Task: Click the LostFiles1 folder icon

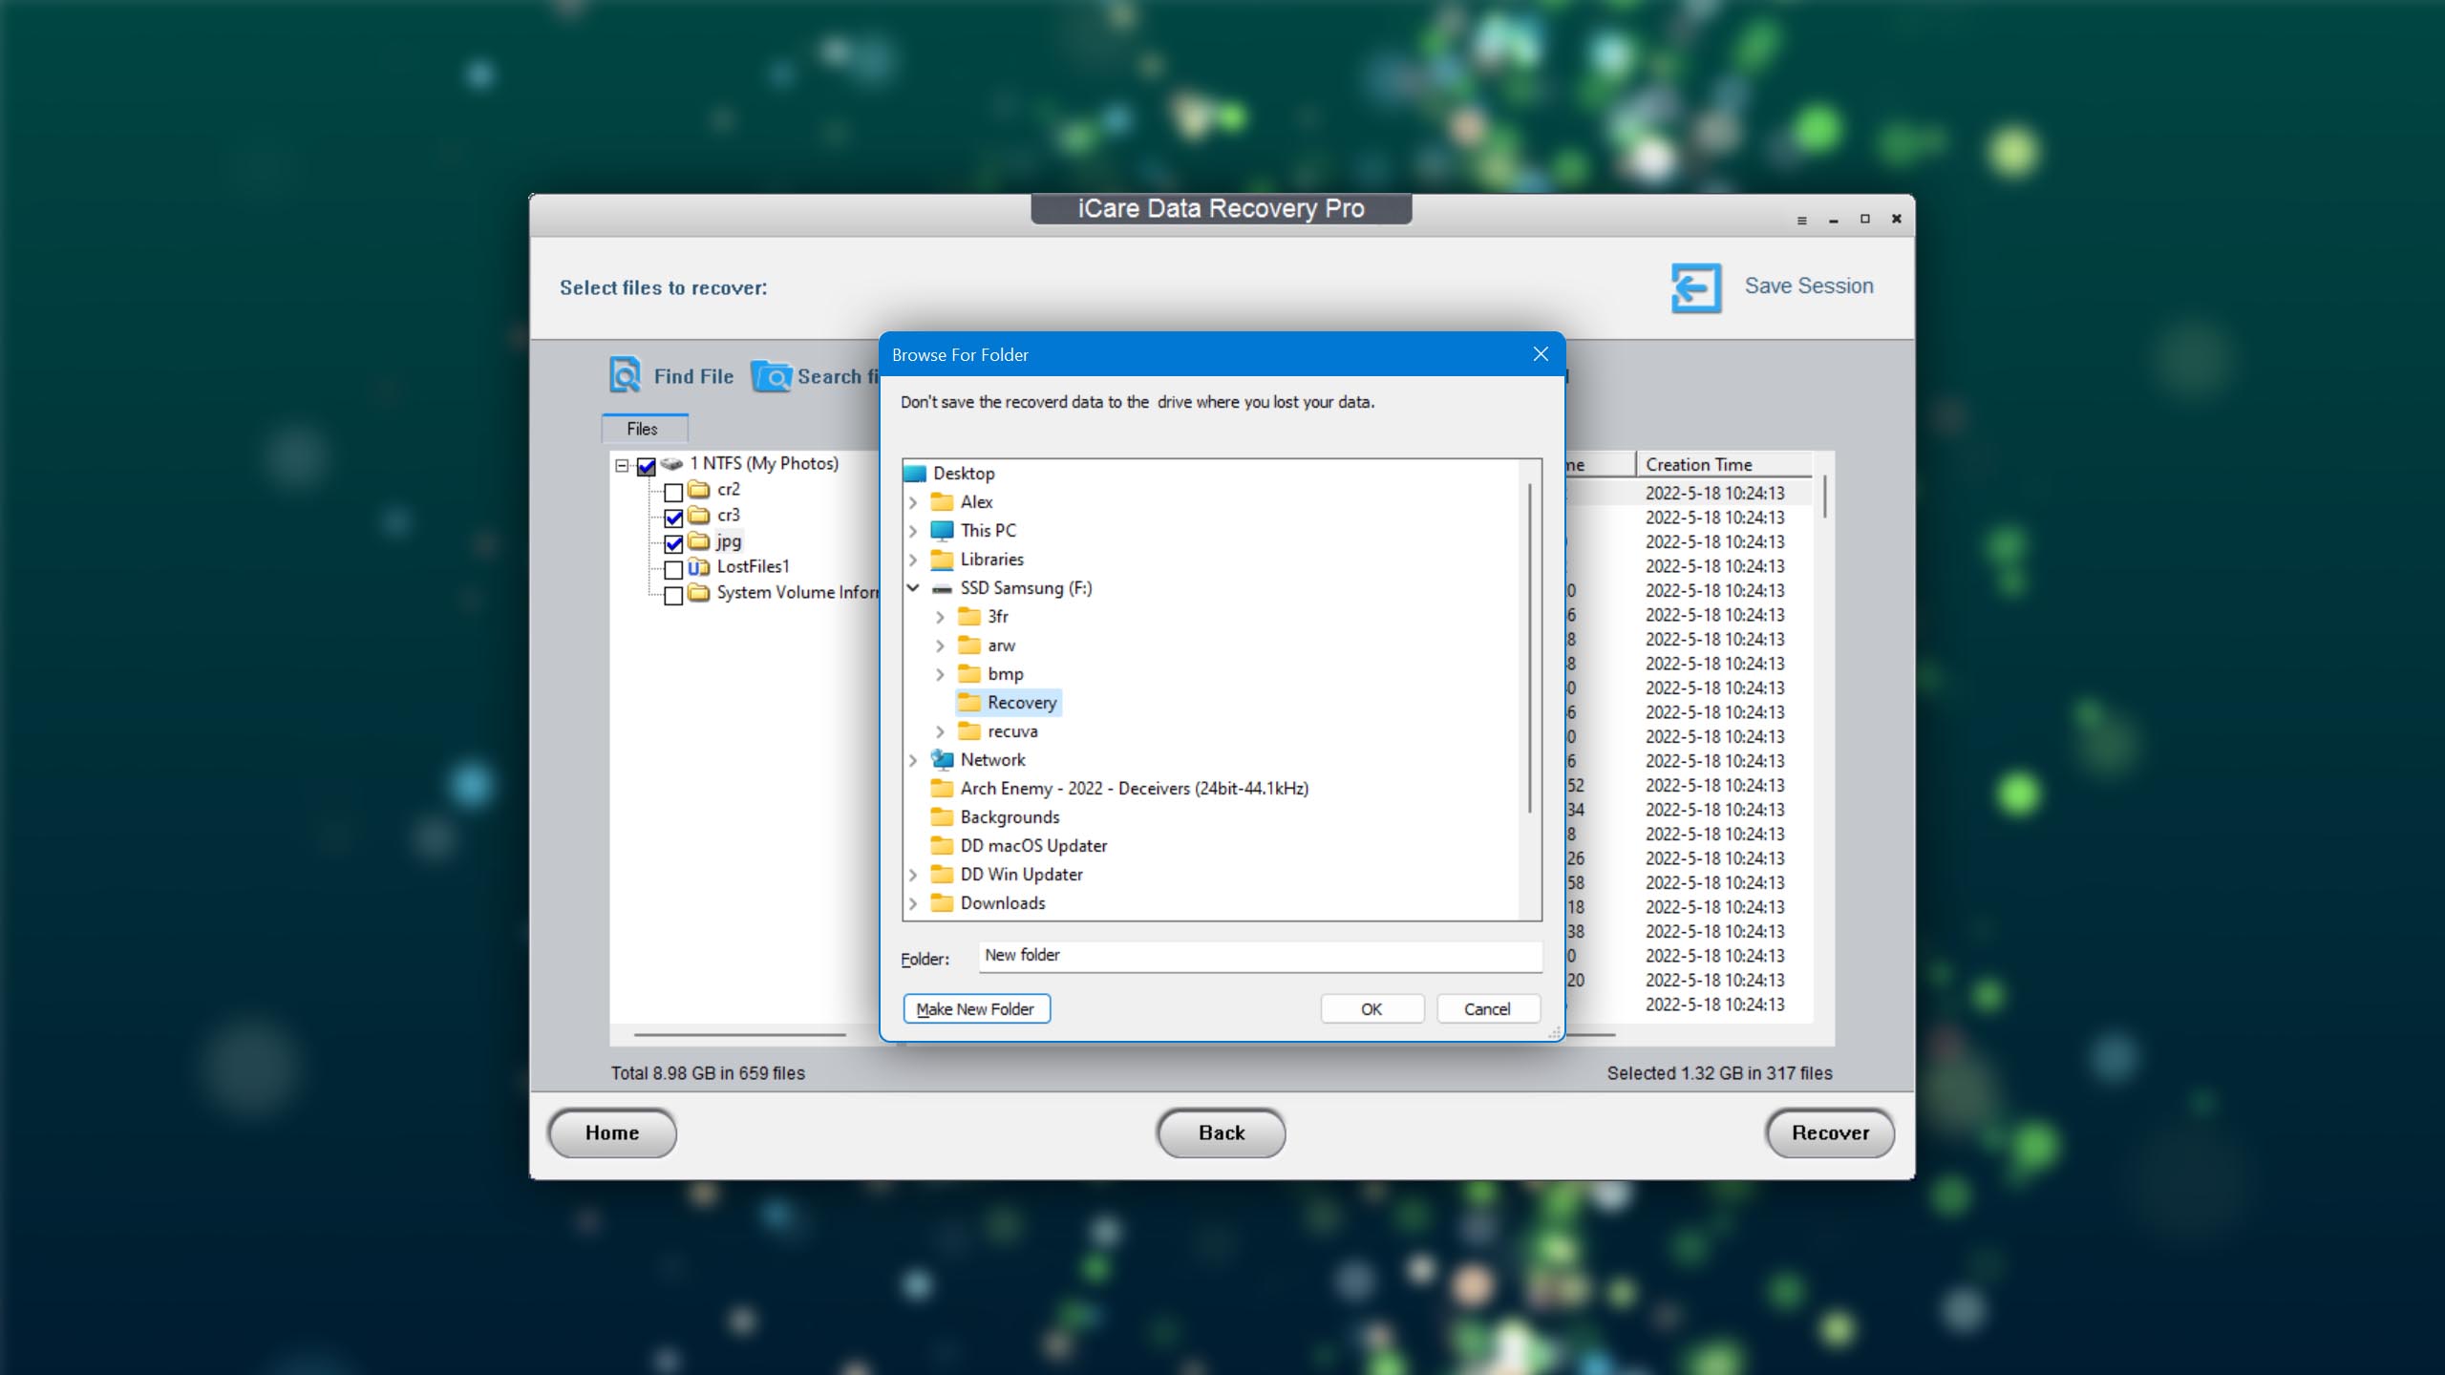Action: pos(699,566)
